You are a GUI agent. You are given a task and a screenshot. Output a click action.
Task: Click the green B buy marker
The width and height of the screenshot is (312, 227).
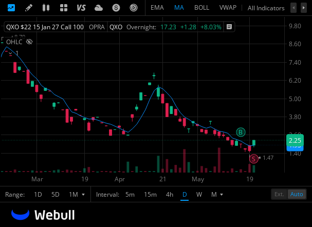click(241, 132)
